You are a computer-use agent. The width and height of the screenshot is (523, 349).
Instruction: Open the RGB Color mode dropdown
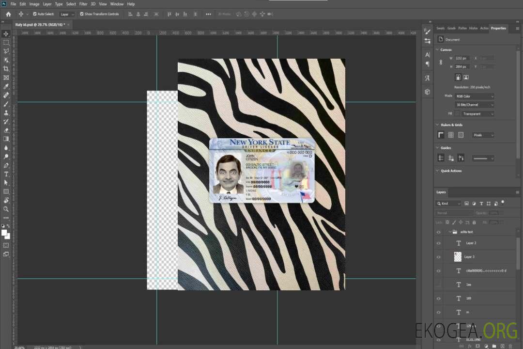pyautogui.click(x=475, y=96)
